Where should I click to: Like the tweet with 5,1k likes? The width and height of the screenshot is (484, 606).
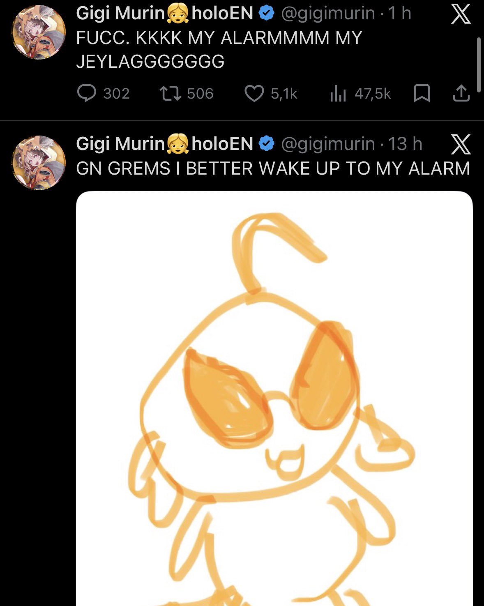pyautogui.click(x=254, y=93)
